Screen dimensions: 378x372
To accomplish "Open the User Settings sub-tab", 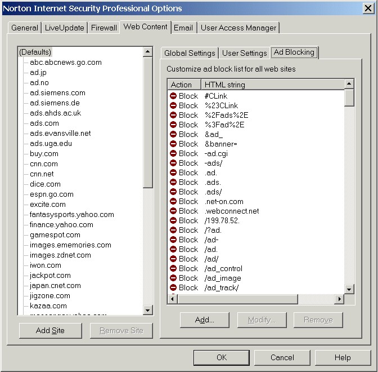I will 245,53.
